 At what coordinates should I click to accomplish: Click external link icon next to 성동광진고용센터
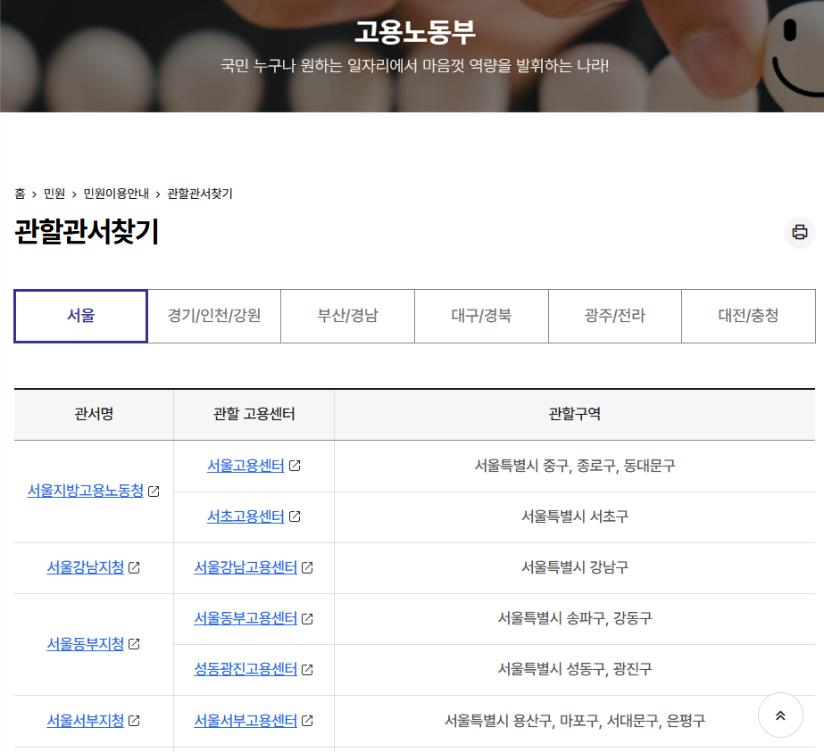[306, 669]
